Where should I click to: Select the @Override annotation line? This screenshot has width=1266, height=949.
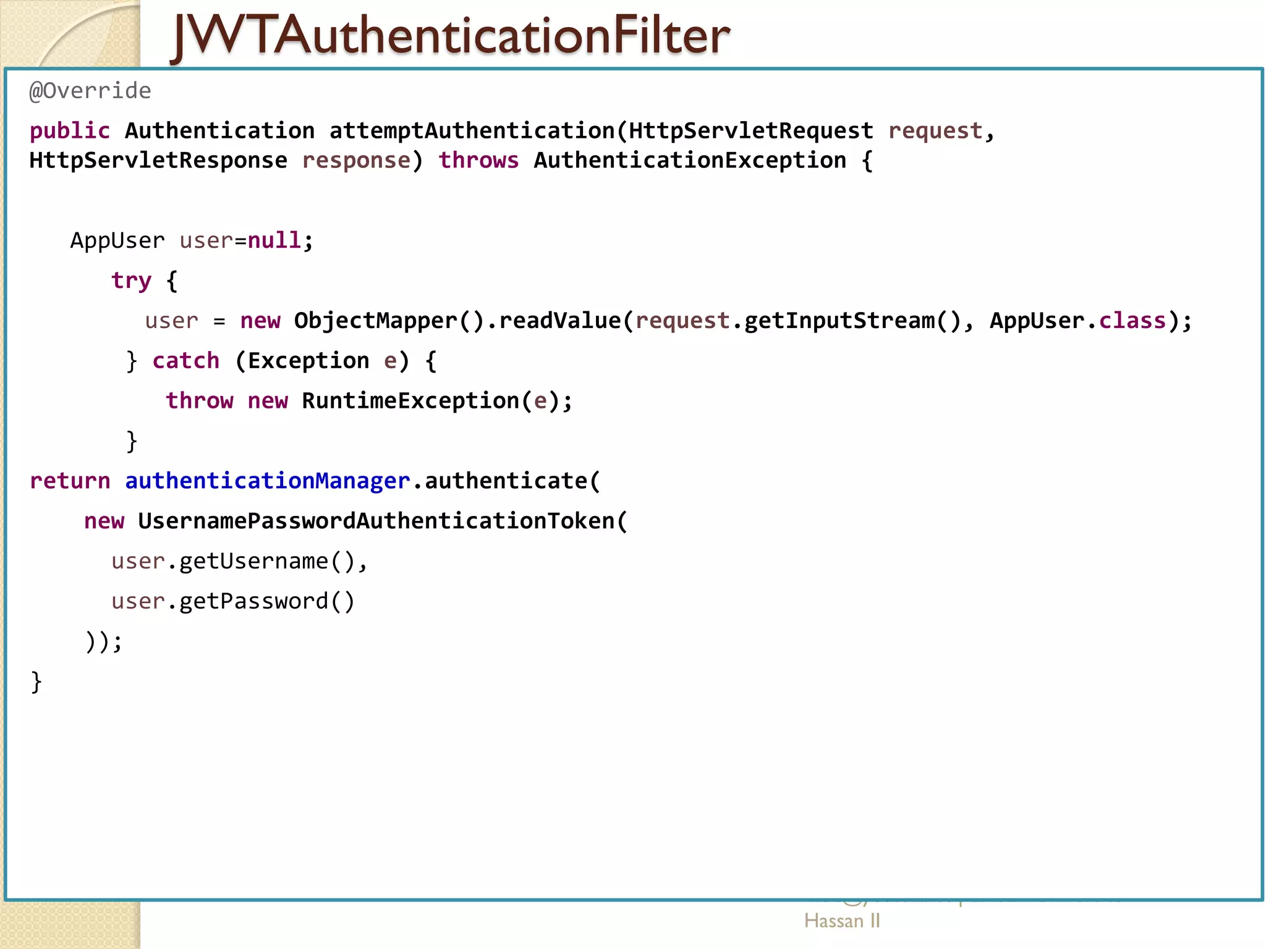coord(90,91)
